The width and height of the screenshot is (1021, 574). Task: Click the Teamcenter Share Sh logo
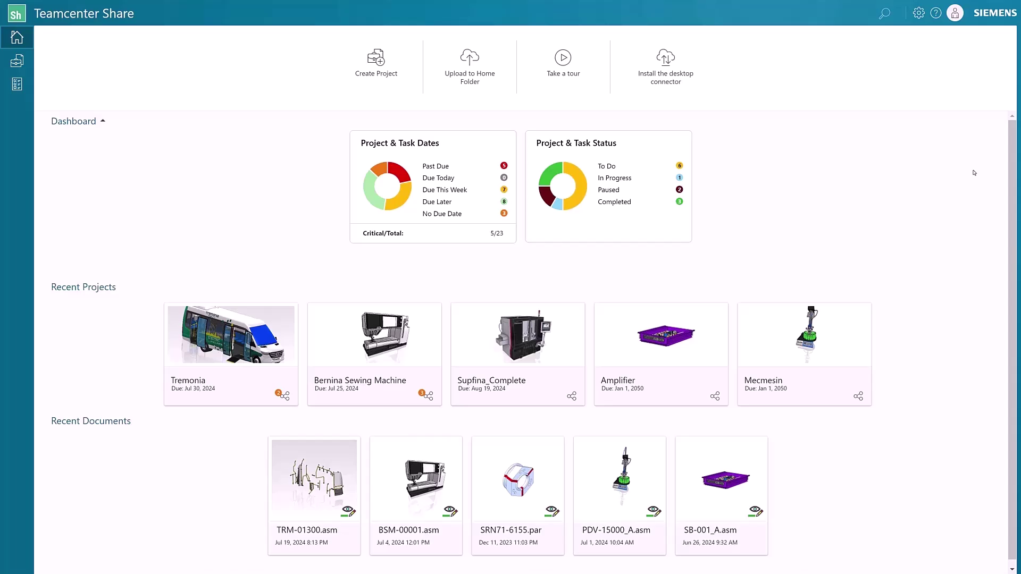point(16,13)
